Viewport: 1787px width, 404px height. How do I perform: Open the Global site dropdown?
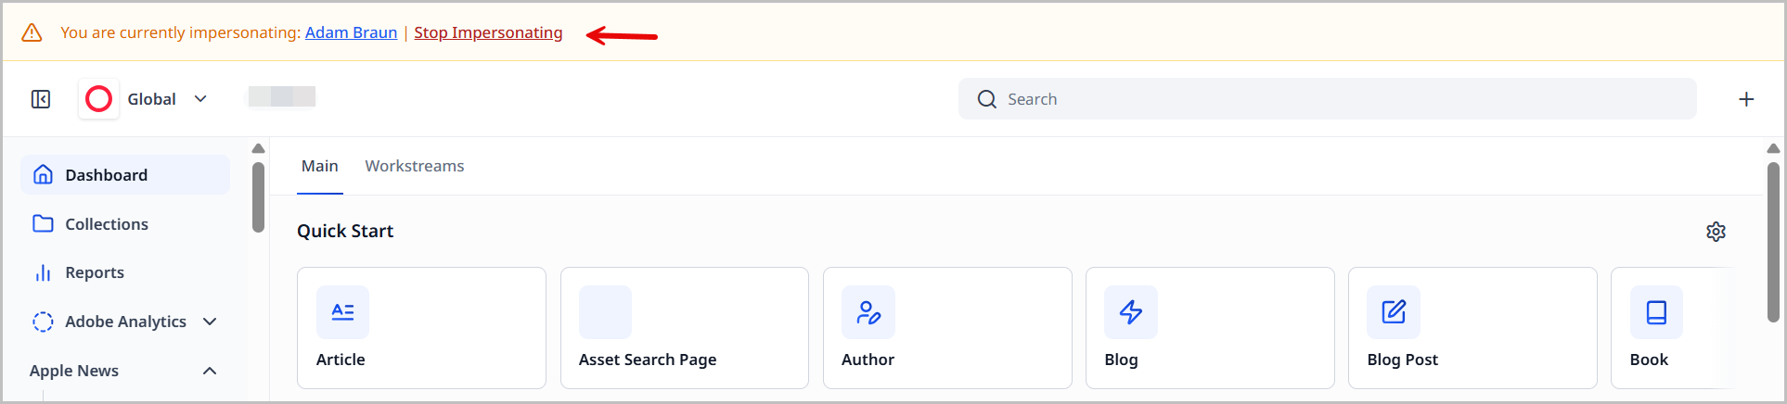tap(200, 99)
